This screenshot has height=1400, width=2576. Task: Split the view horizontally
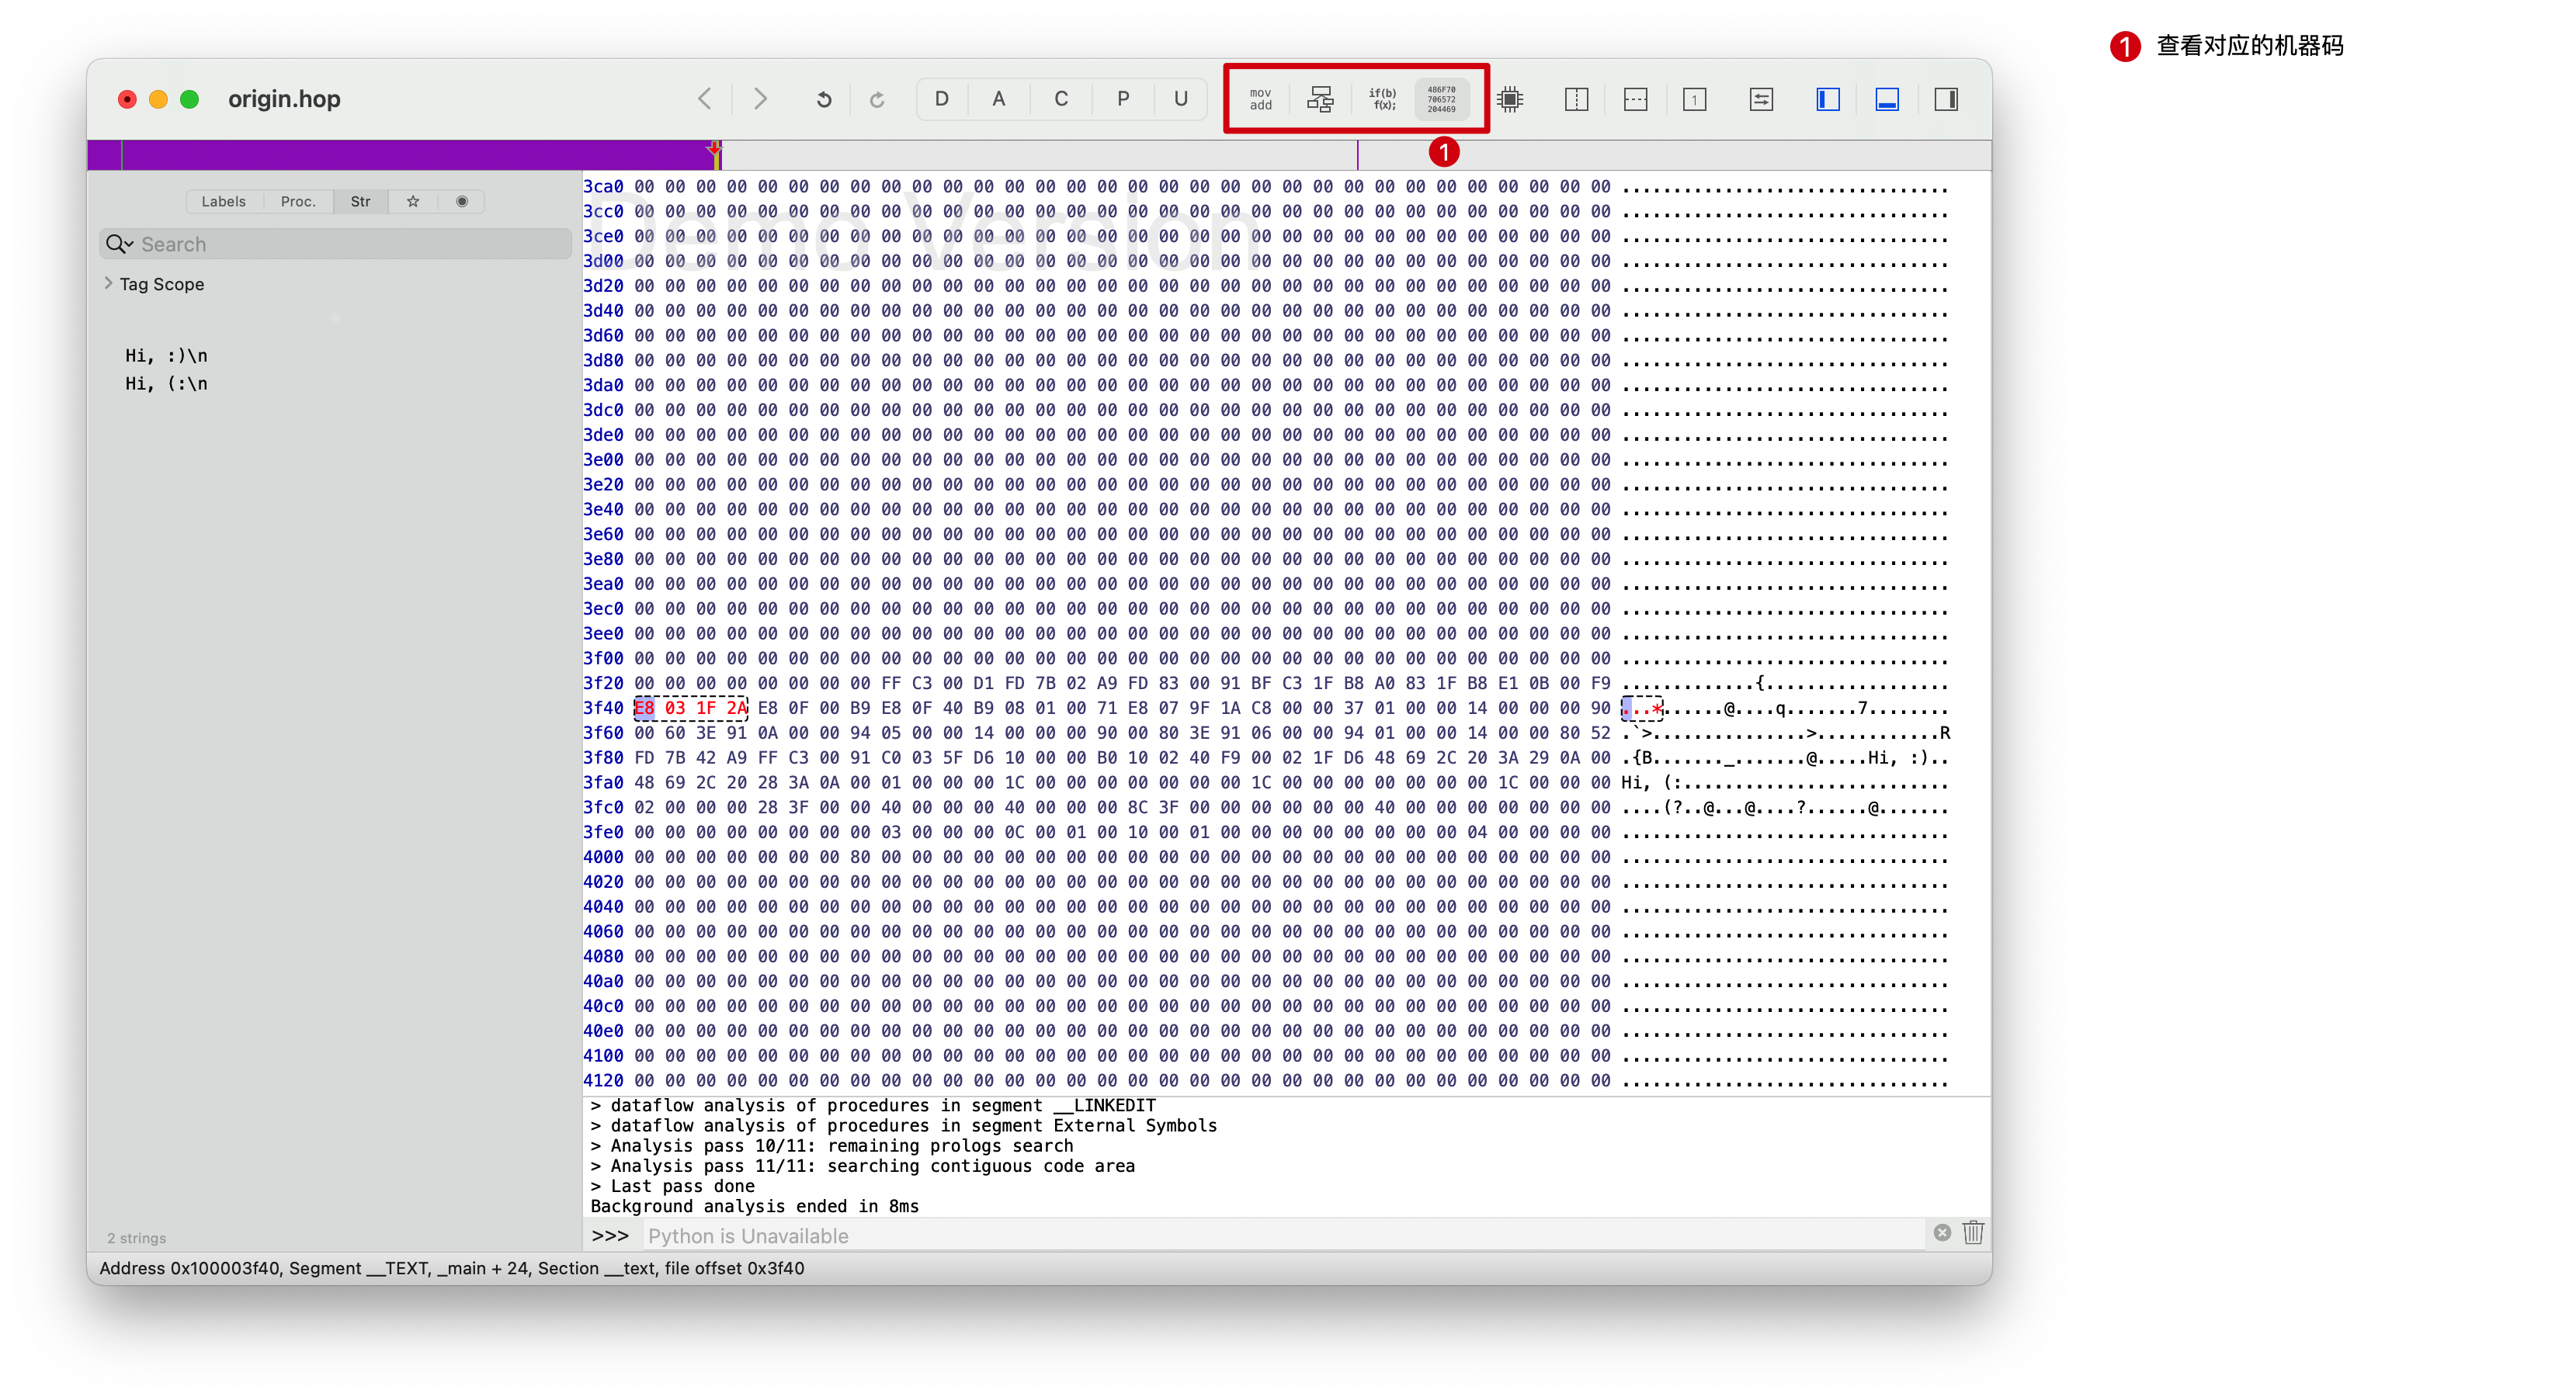pyautogui.click(x=1635, y=99)
